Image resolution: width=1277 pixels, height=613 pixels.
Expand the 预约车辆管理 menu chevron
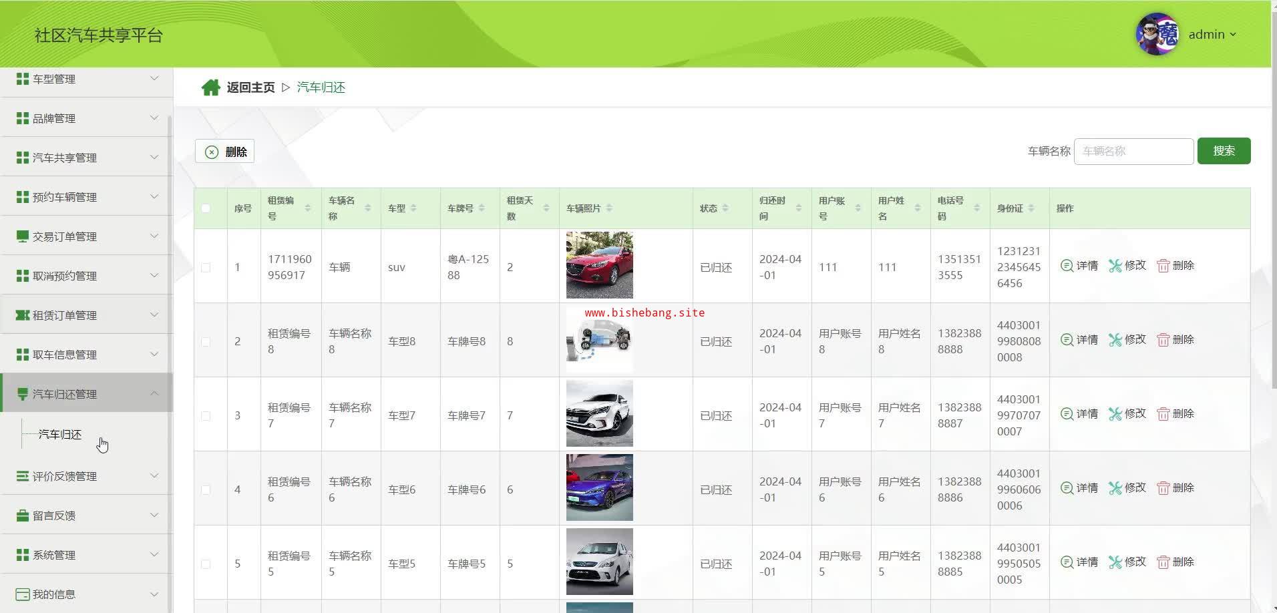click(x=154, y=197)
